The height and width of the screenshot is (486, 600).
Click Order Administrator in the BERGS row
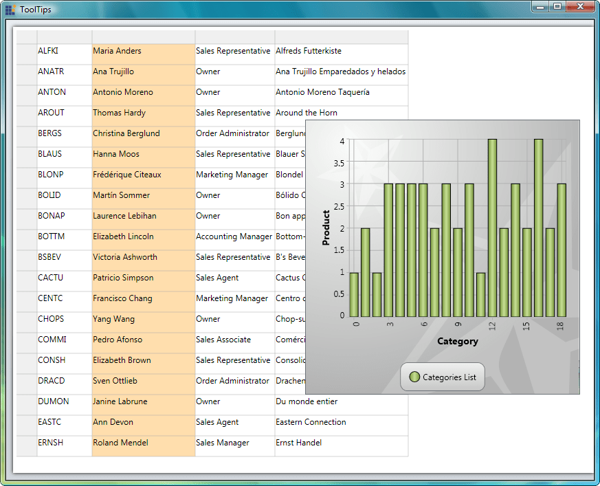[235, 137]
